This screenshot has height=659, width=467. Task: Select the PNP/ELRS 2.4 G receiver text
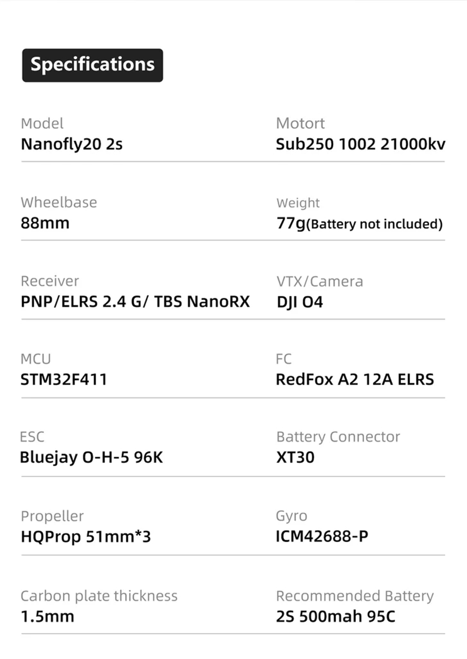(83, 301)
